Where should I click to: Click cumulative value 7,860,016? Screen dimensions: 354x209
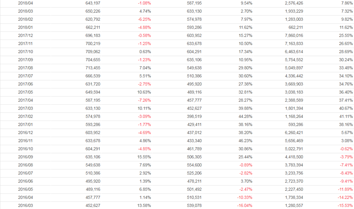[x=293, y=35]
